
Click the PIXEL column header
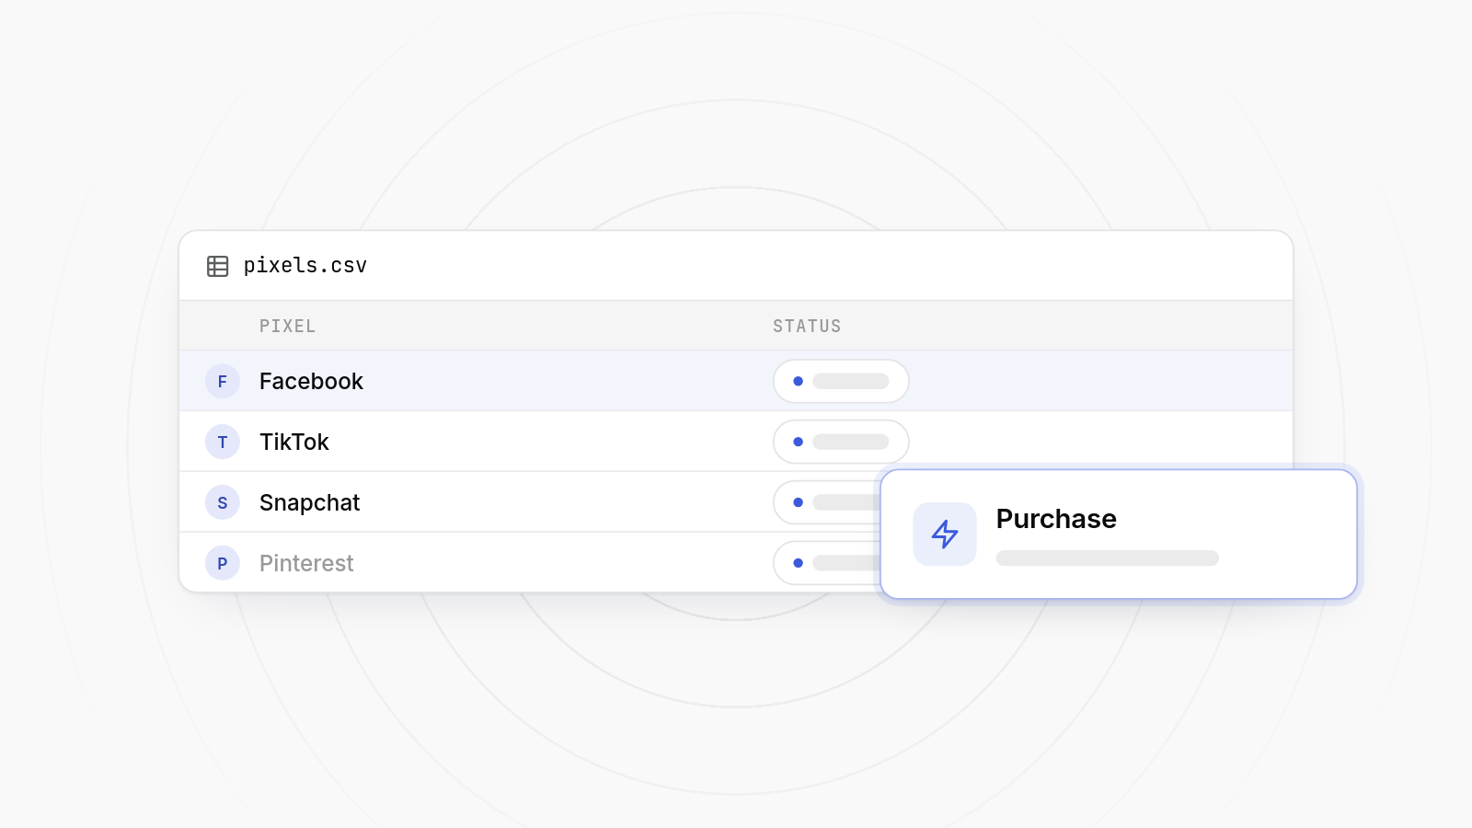point(287,326)
